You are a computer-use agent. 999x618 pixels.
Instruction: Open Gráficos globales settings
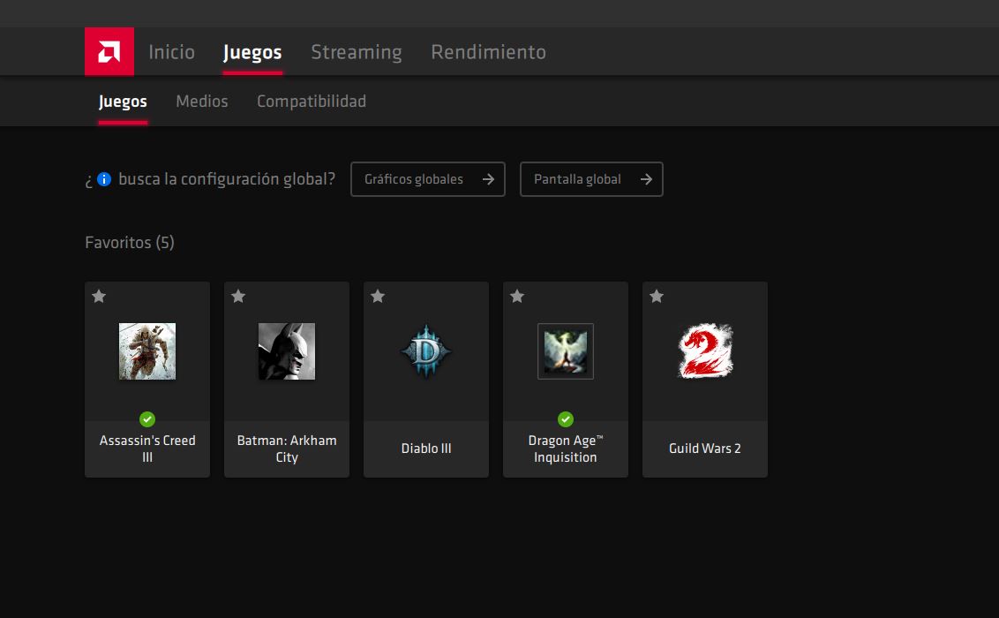(427, 179)
